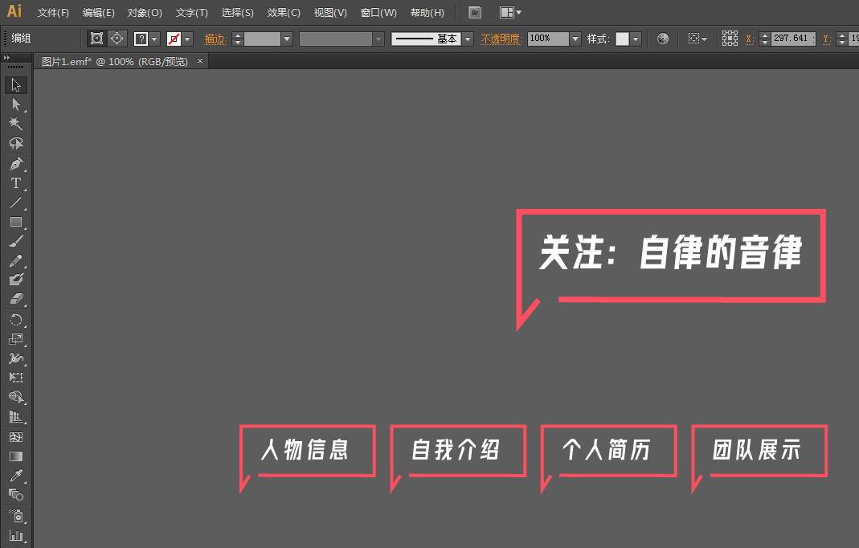Open the Recolor Artwork dialog icon
859x548 pixels.
coord(661,38)
